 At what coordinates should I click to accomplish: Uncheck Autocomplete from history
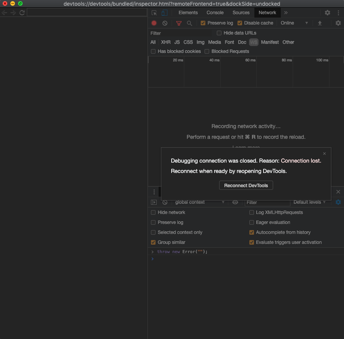252,232
